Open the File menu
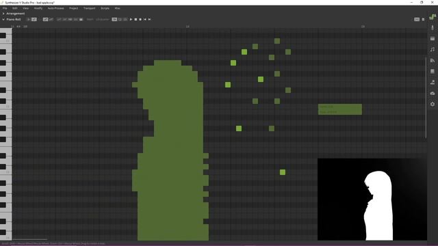 point(5,8)
